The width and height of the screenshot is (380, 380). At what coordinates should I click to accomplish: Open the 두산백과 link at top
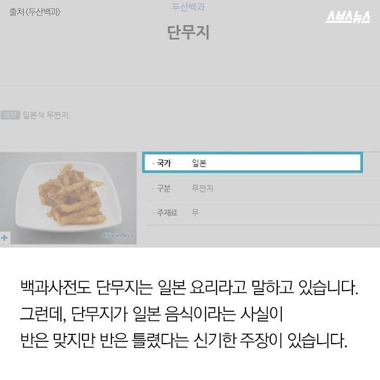[188, 7]
